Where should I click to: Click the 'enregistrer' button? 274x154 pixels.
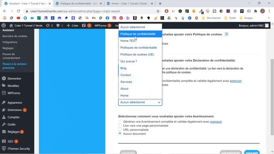231,152
